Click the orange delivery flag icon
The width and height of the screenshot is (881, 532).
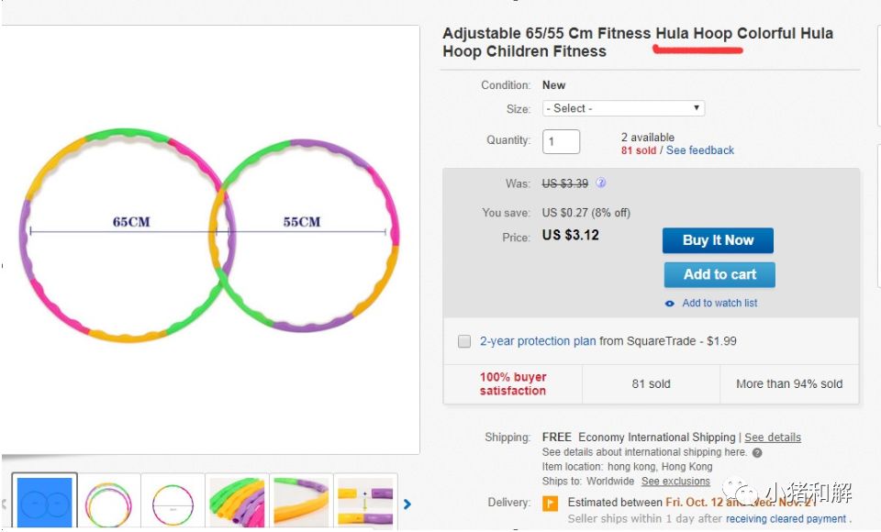551,503
